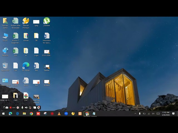
Task: Select the Exams PowerPoint file icon
Action: click(x=16, y=83)
